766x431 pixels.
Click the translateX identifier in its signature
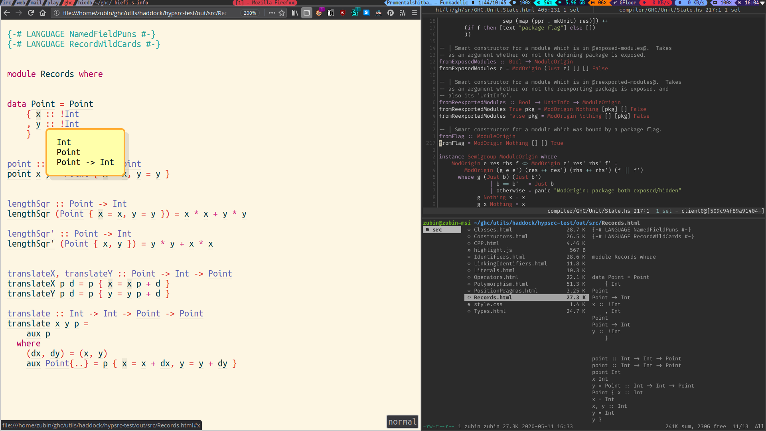click(x=31, y=274)
